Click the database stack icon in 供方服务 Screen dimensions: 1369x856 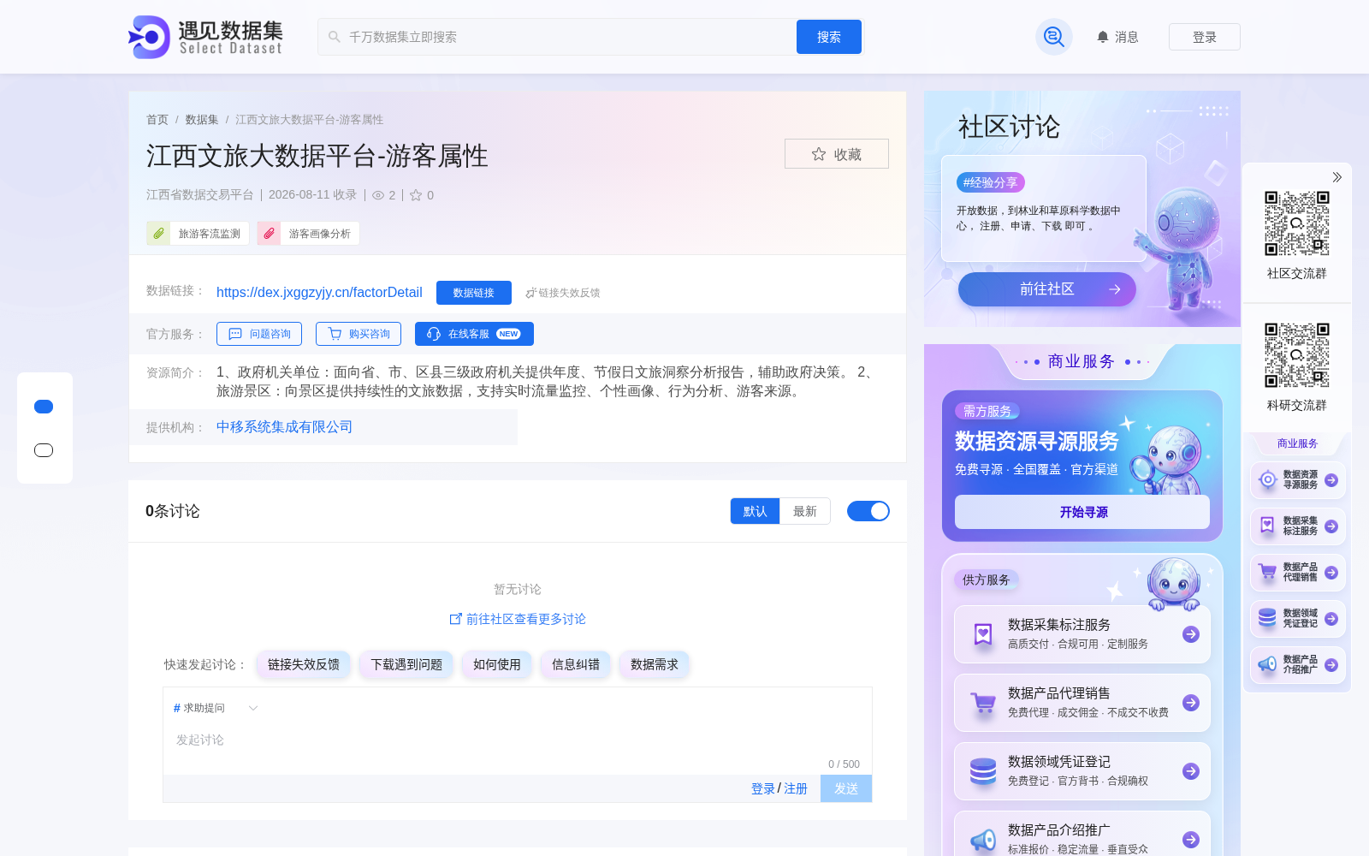click(983, 771)
